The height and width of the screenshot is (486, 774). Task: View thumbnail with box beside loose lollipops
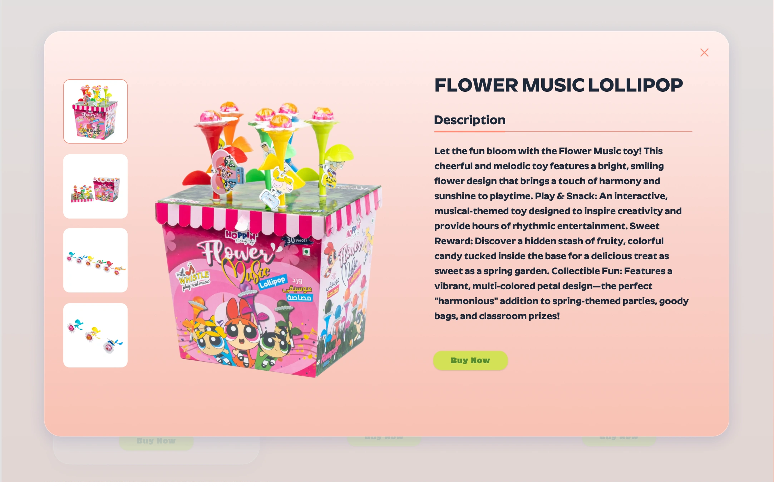click(x=95, y=186)
